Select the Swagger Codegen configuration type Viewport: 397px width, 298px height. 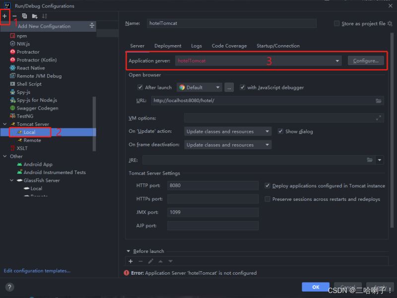coord(37,108)
